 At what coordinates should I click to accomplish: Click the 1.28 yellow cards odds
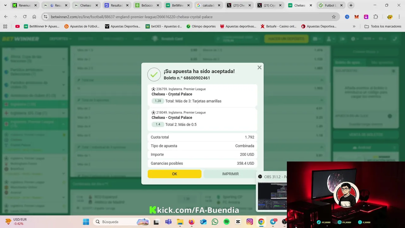158,101
